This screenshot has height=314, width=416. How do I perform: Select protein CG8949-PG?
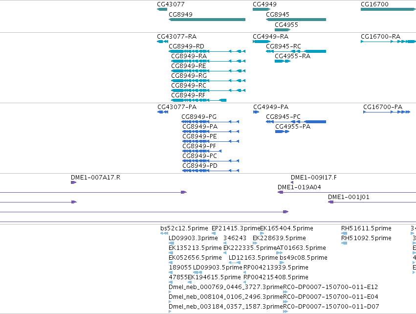(x=210, y=122)
